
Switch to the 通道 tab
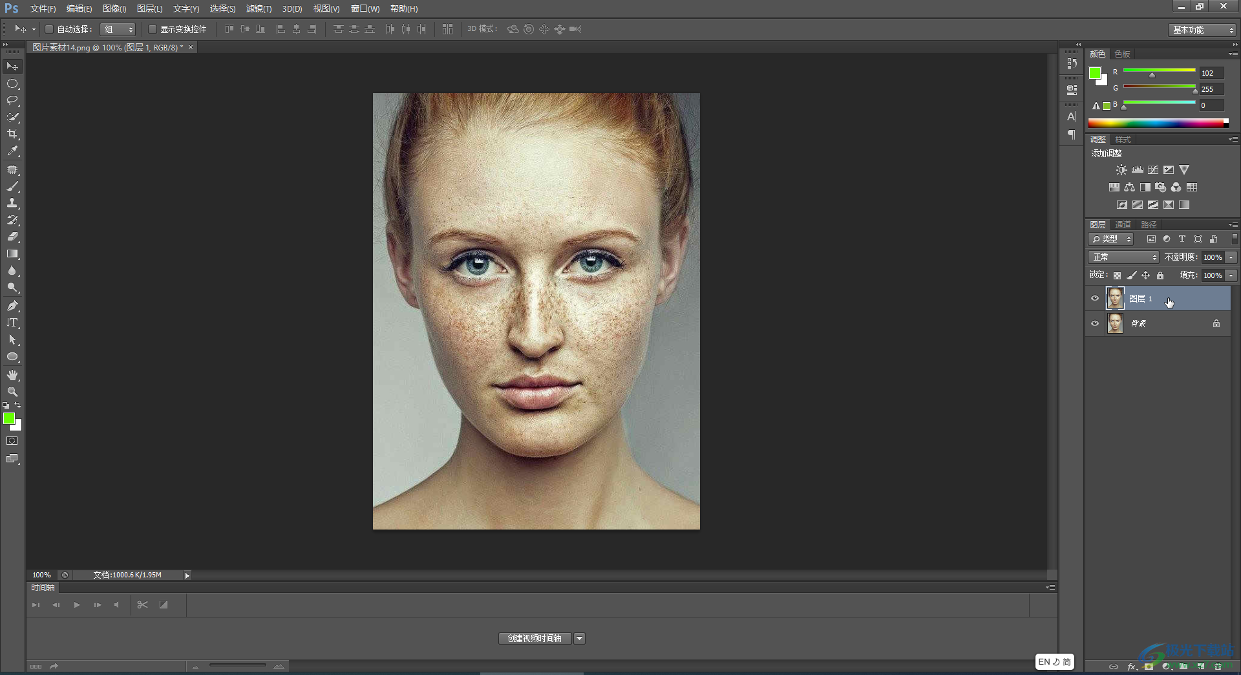pyautogui.click(x=1123, y=224)
